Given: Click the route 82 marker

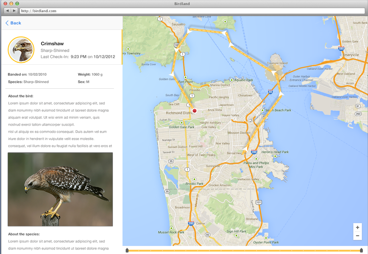Looking at the screenshot, I should click(208, 234).
